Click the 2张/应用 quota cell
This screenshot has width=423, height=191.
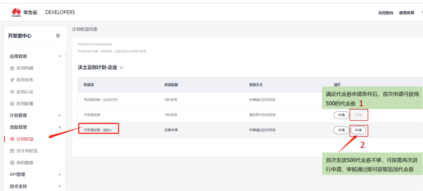pyautogui.click(x=171, y=100)
